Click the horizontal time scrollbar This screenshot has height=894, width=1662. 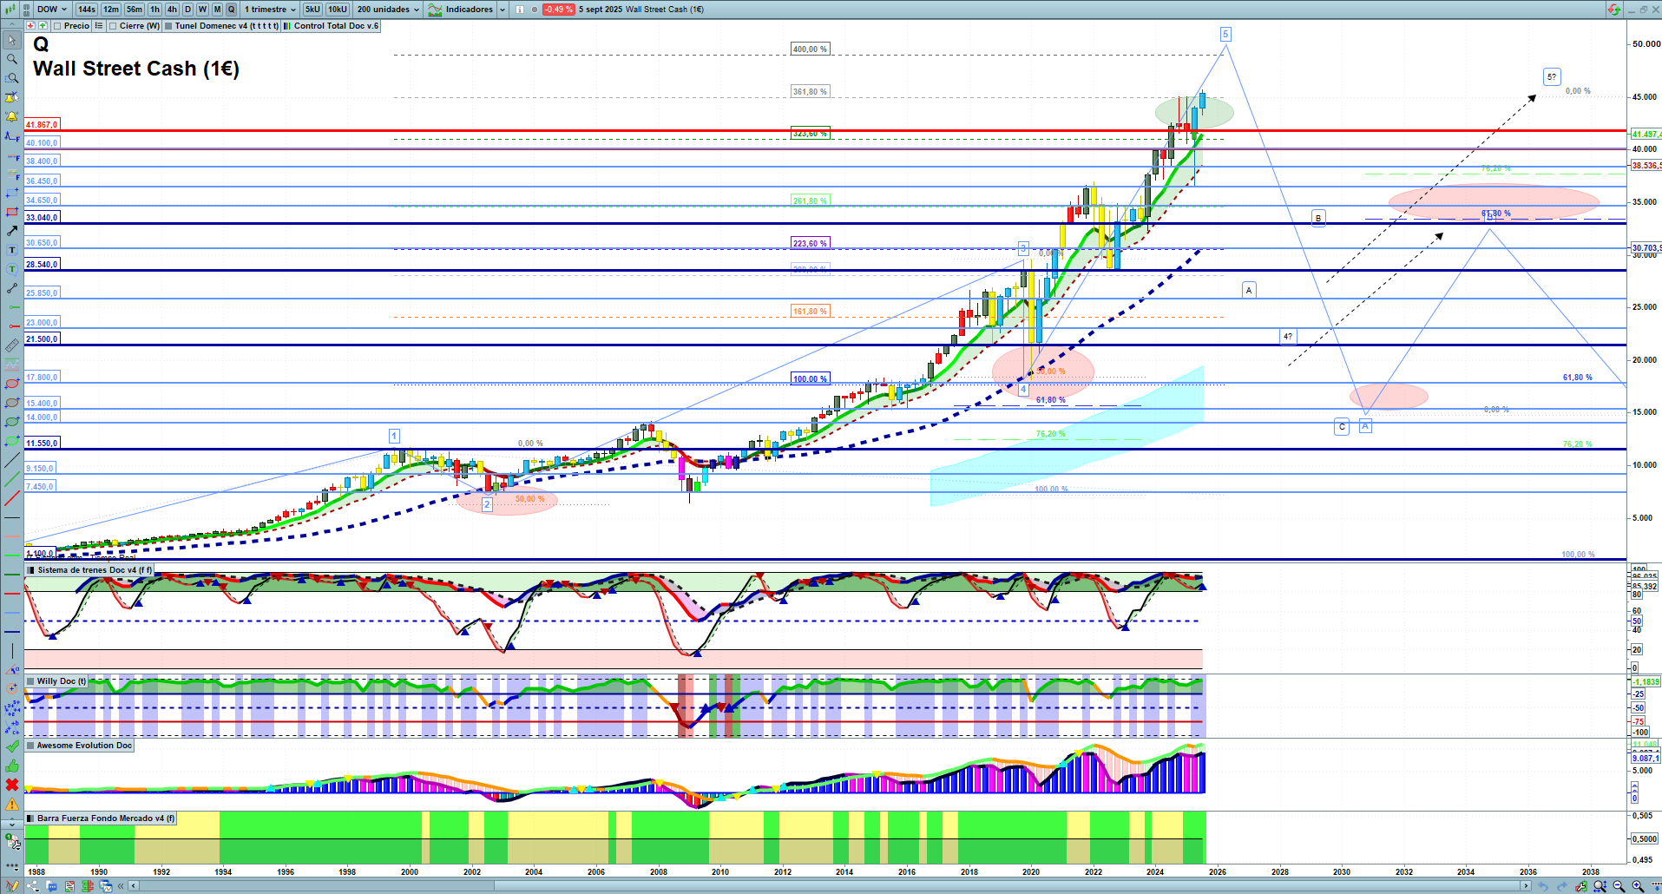tap(829, 886)
